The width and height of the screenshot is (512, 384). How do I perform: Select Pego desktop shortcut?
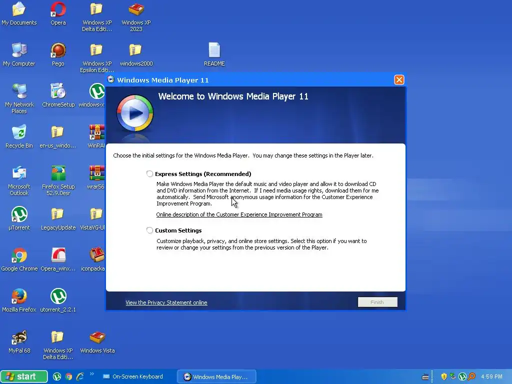[x=58, y=54]
